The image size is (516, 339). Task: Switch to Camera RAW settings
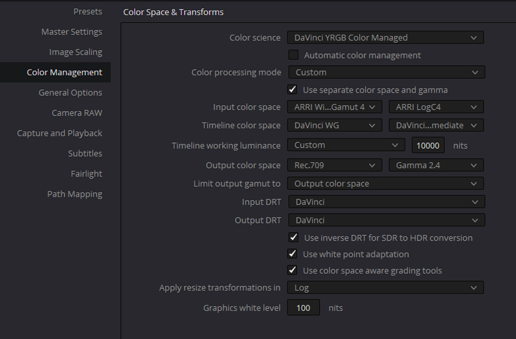tap(77, 113)
